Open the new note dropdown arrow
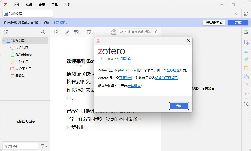Viewport: 251px width, 151px height. (93, 32)
